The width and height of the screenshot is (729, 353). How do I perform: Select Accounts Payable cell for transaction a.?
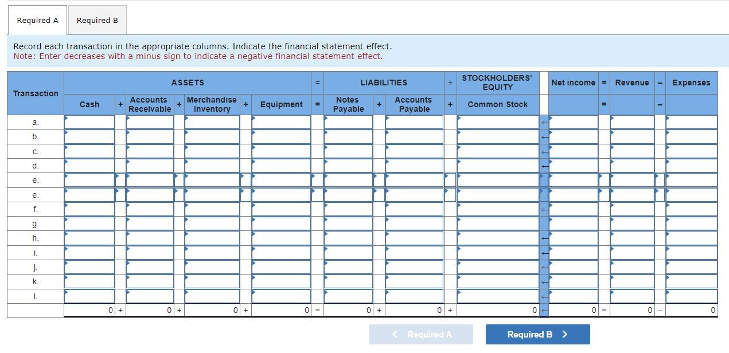pos(414,122)
